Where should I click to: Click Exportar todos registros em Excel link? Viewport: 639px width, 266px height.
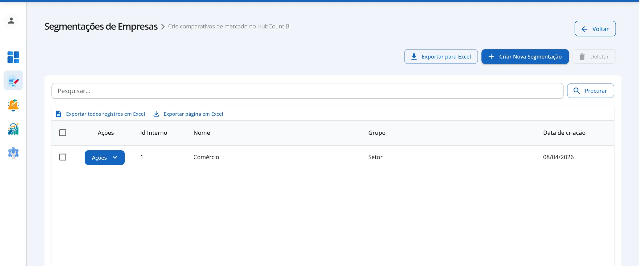point(100,114)
